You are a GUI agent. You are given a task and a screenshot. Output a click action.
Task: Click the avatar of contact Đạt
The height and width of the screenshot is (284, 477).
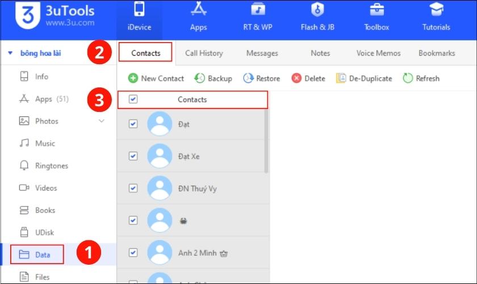[x=160, y=124]
